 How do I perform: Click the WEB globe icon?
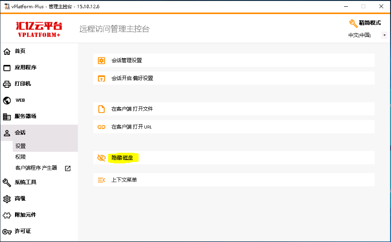(x=7, y=100)
